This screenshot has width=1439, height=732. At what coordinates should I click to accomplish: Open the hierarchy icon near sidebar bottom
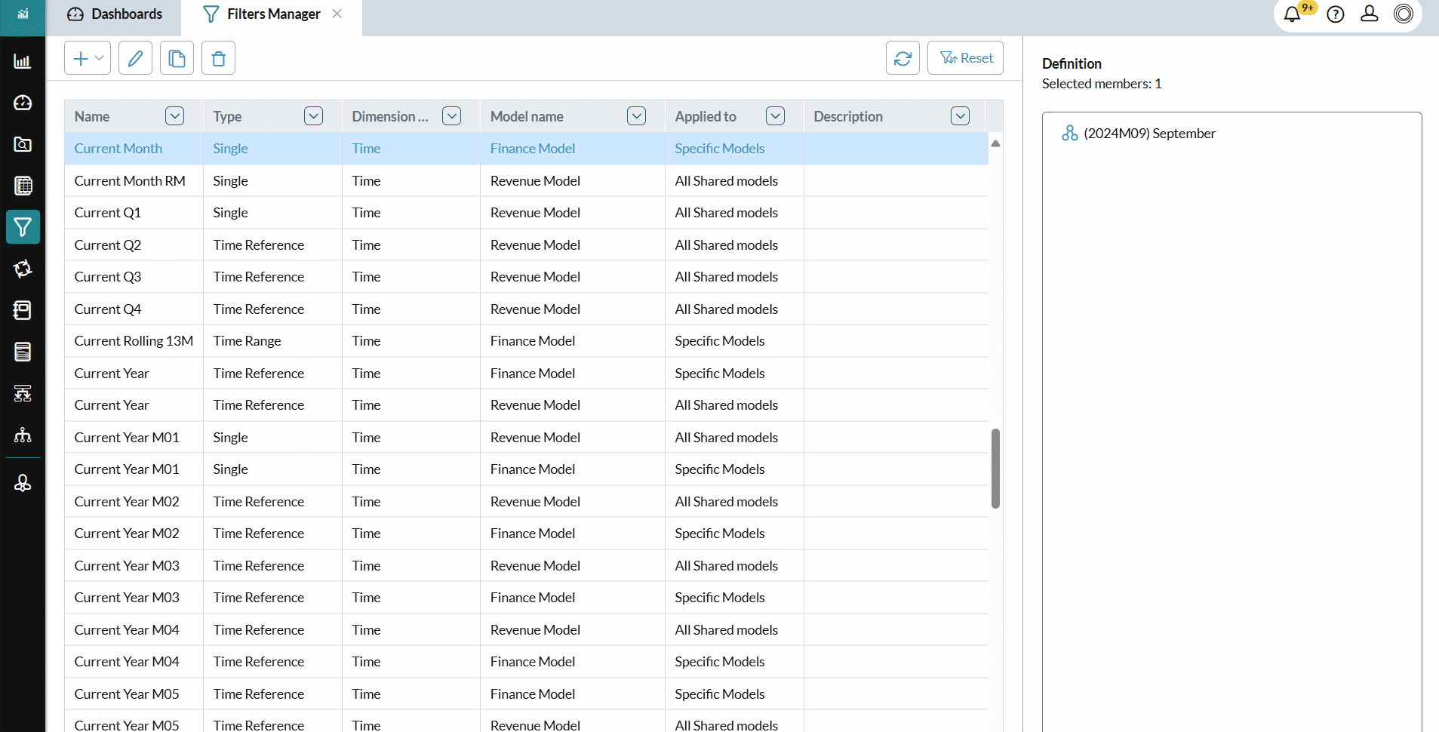click(23, 435)
